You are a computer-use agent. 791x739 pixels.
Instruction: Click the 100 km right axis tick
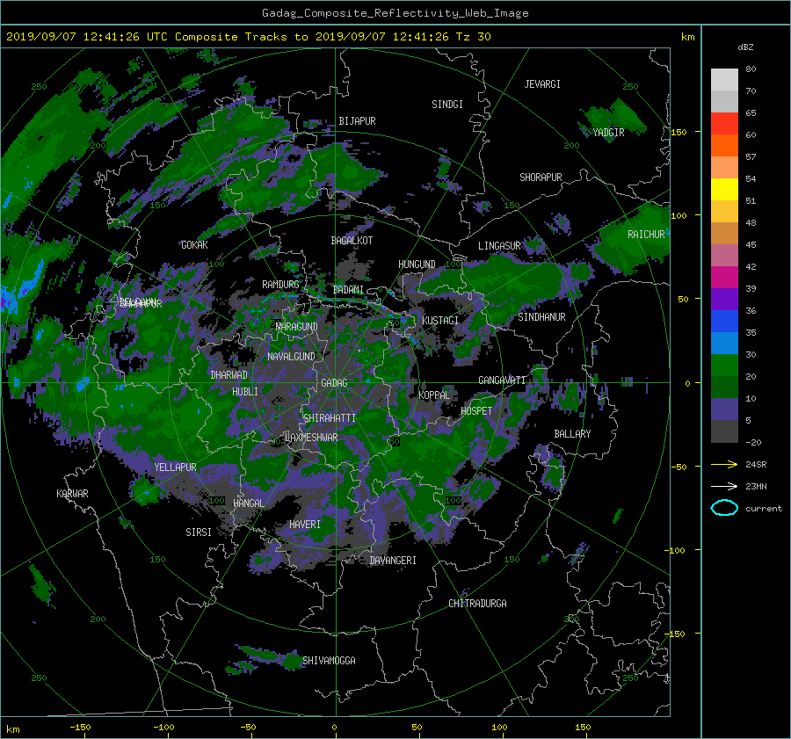click(679, 216)
